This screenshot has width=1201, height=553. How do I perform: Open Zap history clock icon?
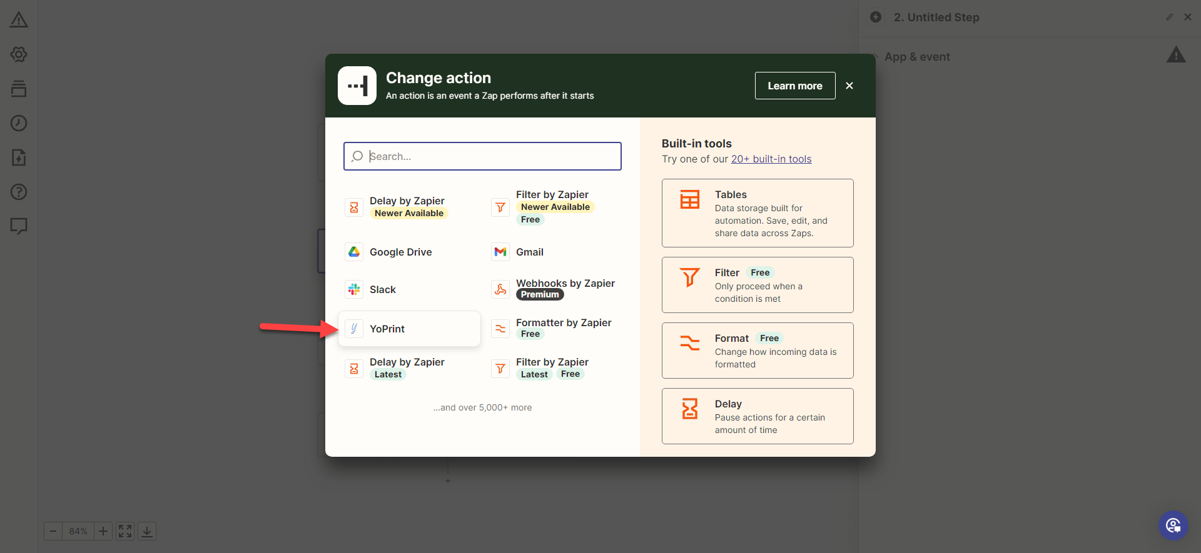pos(19,123)
